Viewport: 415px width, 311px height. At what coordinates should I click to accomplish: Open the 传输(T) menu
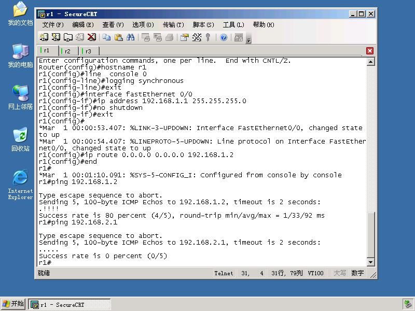coord(173,25)
